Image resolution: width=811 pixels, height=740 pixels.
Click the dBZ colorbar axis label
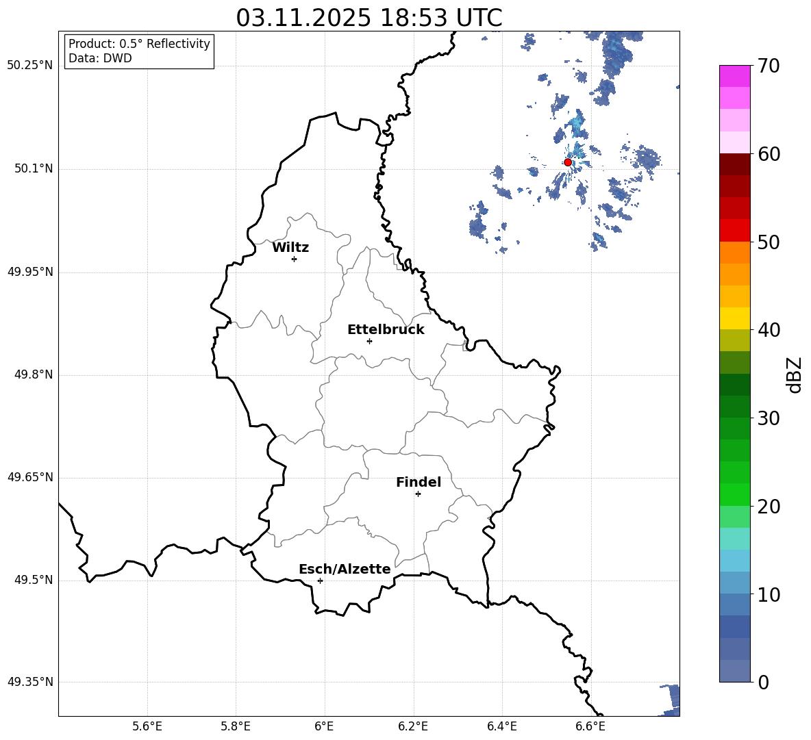click(x=795, y=374)
